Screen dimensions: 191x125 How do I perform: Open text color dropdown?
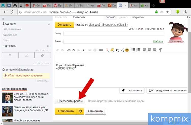pos(107,50)
